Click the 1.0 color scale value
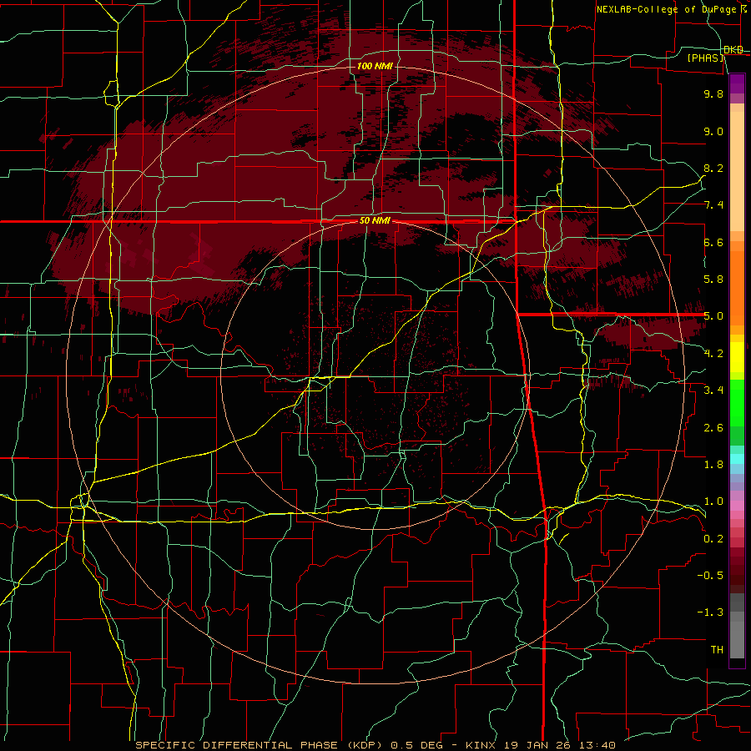The height and width of the screenshot is (751, 751). (x=713, y=502)
